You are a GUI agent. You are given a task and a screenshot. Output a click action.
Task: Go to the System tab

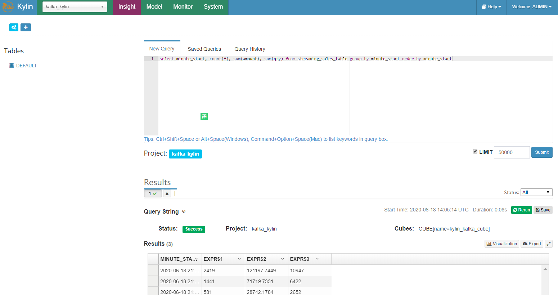point(213,7)
